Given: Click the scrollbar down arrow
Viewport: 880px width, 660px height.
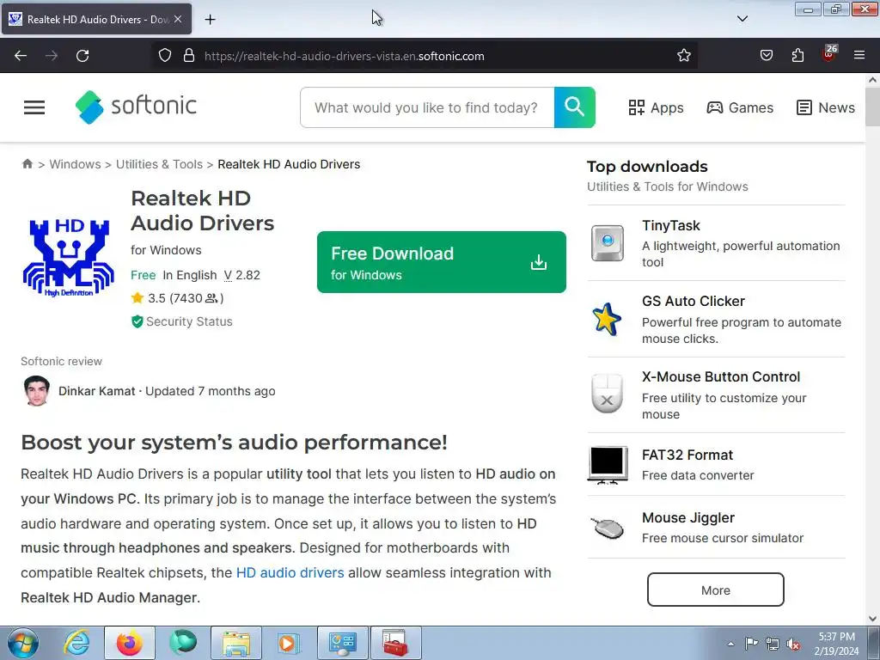Looking at the screenshot, I should point(873,619).
